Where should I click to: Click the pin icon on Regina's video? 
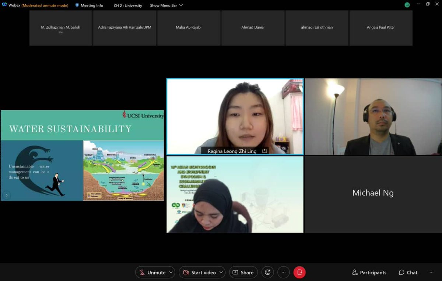click(264, 151)
